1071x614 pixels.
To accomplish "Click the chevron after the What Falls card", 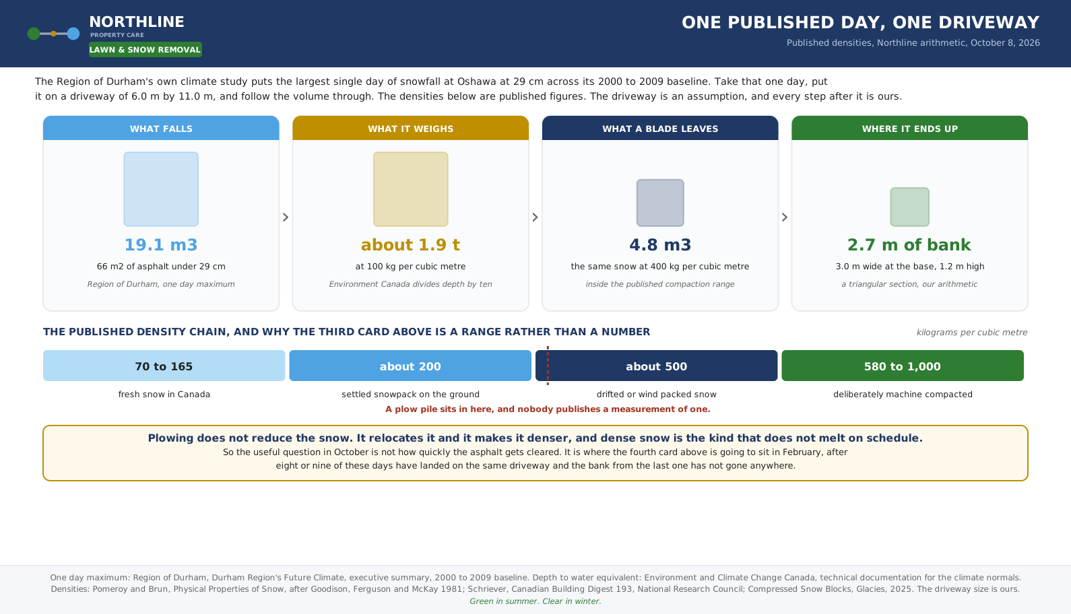I will click(x=286, y=217).
